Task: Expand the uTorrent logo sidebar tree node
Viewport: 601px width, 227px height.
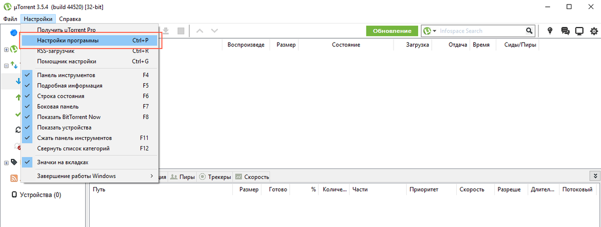Action: [x=6, y=49]
